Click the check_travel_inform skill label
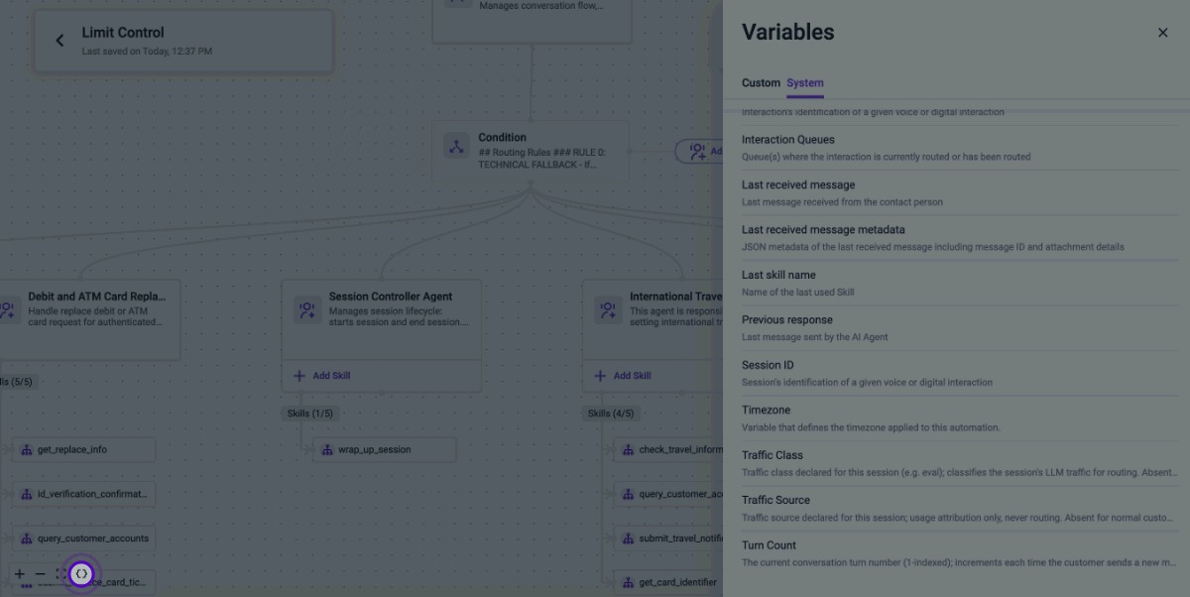Viewport: 1190px width, 597px height. (x=680, y=450)
